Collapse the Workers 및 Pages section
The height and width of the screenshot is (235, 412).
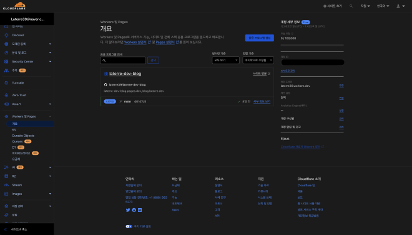point(50,116)
